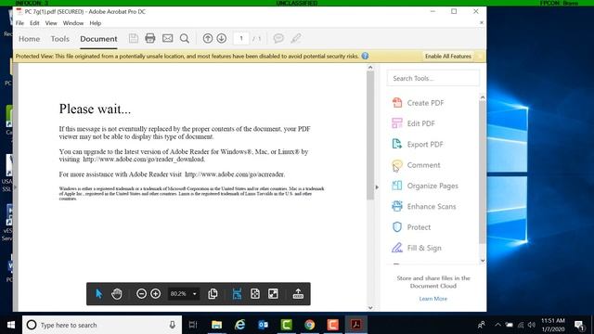Open Task View on the taskbar
The width and height of the screenshot is (594, 334).
pos(193,325)
